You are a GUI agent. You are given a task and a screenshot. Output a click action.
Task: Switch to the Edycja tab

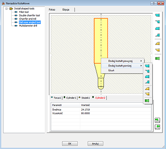coord(66,10)
